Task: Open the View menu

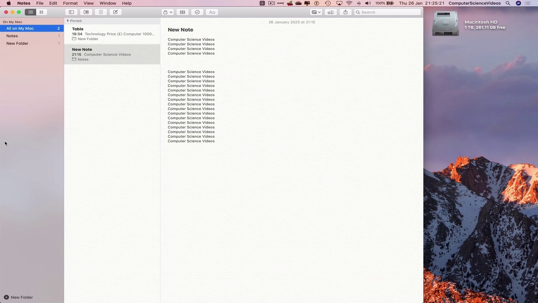Action: tap(88, 3)
